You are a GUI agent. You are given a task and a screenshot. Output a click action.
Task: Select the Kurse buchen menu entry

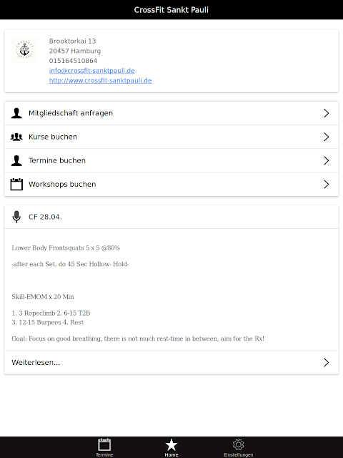[x=171, y=137]
